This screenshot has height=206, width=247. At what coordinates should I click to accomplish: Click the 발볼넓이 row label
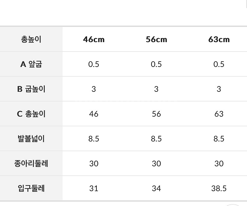coord(31,139)
